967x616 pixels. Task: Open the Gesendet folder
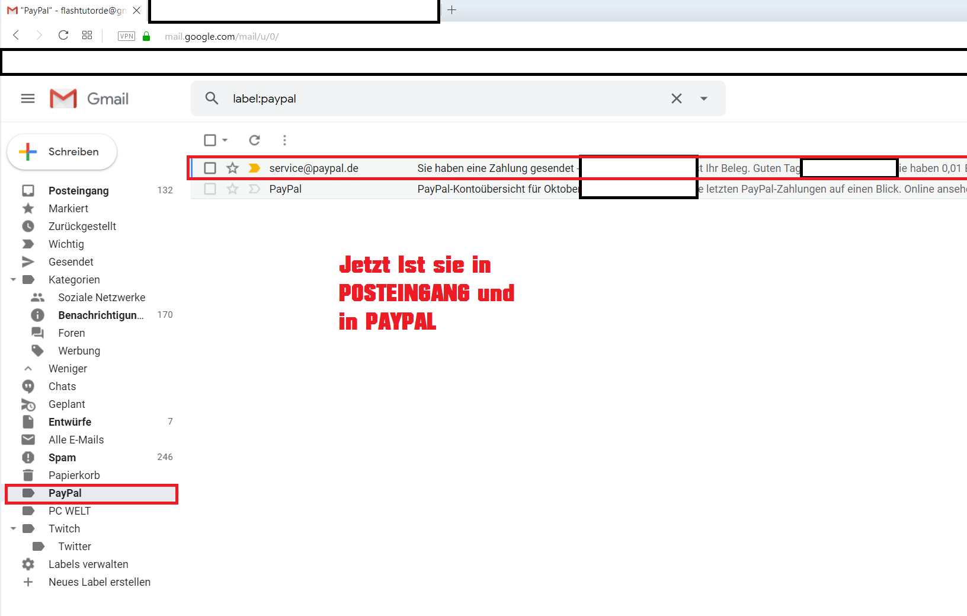point(71,261)
